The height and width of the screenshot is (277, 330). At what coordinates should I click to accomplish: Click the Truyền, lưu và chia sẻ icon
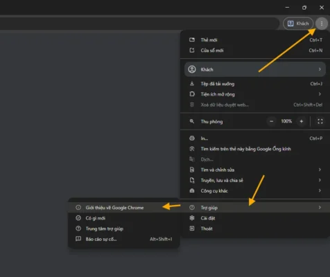[192, 180]
